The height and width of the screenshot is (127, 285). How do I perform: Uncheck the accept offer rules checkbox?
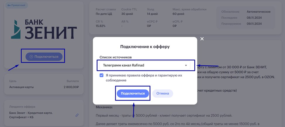(x=102, y=75)
